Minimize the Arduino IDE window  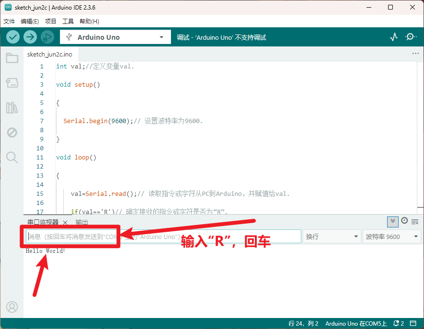(369, 7)
